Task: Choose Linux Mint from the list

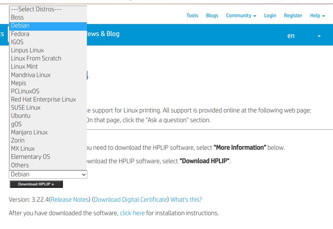Action: coord(48,67)
